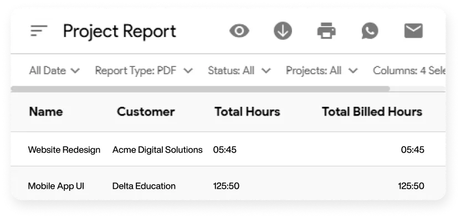Click Website Redesign's billed hours 05:45
The width and height of the screenshot is (461, 218).
click(x=412, y=150)
